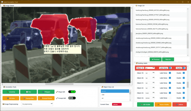Run the AI-Auto labeling tool
Viewport: 191px width, 111px height.
(11, 98)
